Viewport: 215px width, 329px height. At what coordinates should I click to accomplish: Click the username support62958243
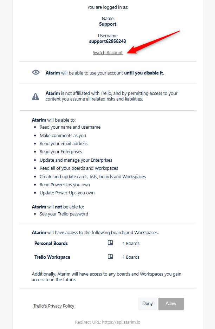click(x=107, y=41)
